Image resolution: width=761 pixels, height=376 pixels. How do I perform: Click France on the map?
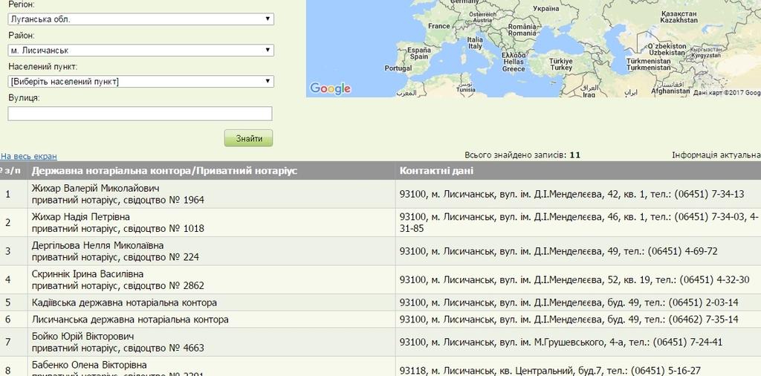point(438,26)
